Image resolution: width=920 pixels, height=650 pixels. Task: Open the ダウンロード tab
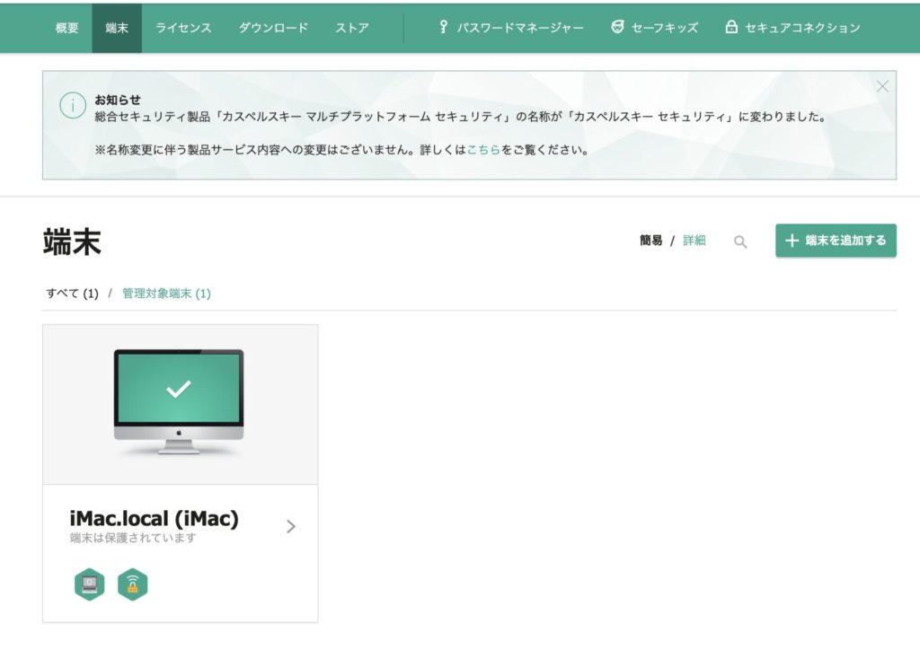pos(273,28)
